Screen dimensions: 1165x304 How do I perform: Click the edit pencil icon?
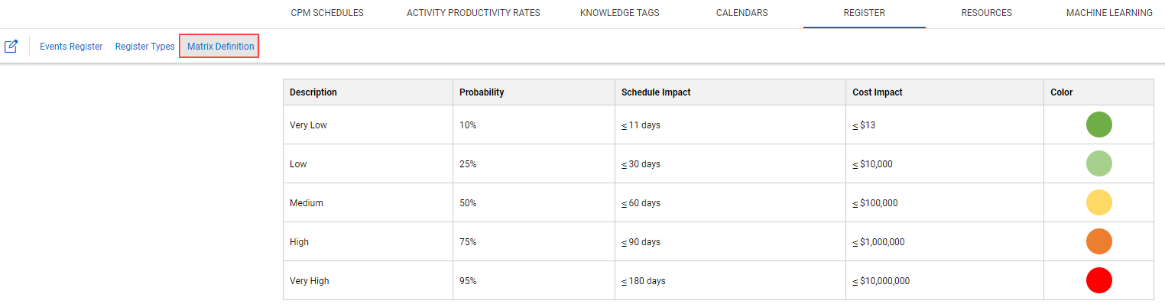click(11, 47)
